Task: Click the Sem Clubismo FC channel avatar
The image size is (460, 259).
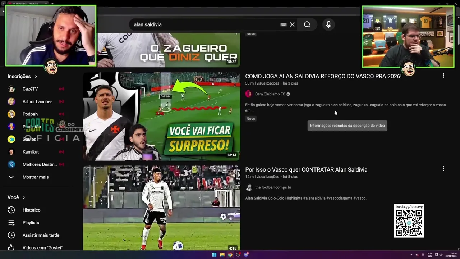Action: [x=248, y=94]
